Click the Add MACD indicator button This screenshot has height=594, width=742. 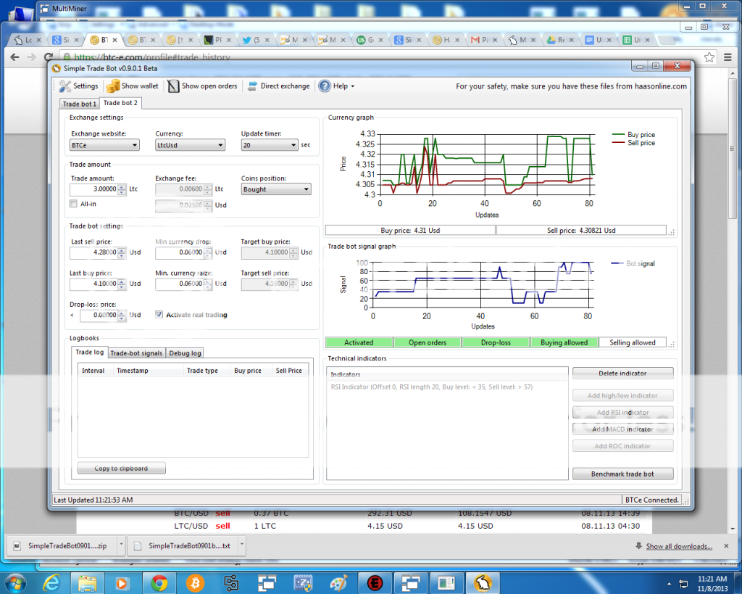point(622,429)
